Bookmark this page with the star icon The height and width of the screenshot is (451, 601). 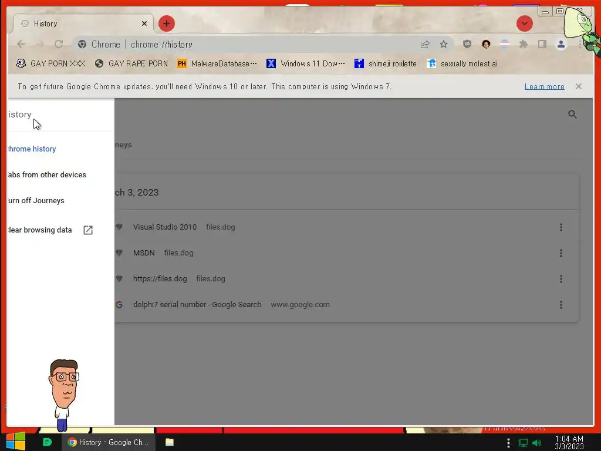click(444, 45)
